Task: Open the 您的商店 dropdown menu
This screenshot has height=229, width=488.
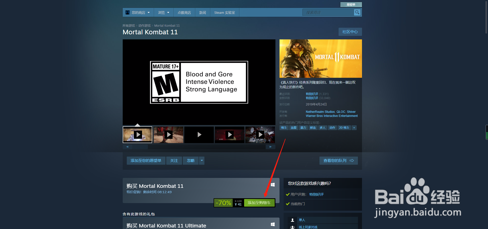Action: 138,12
